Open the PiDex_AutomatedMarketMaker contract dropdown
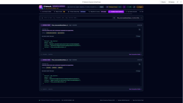The image size is (183, 103). (x=129, y=18)
